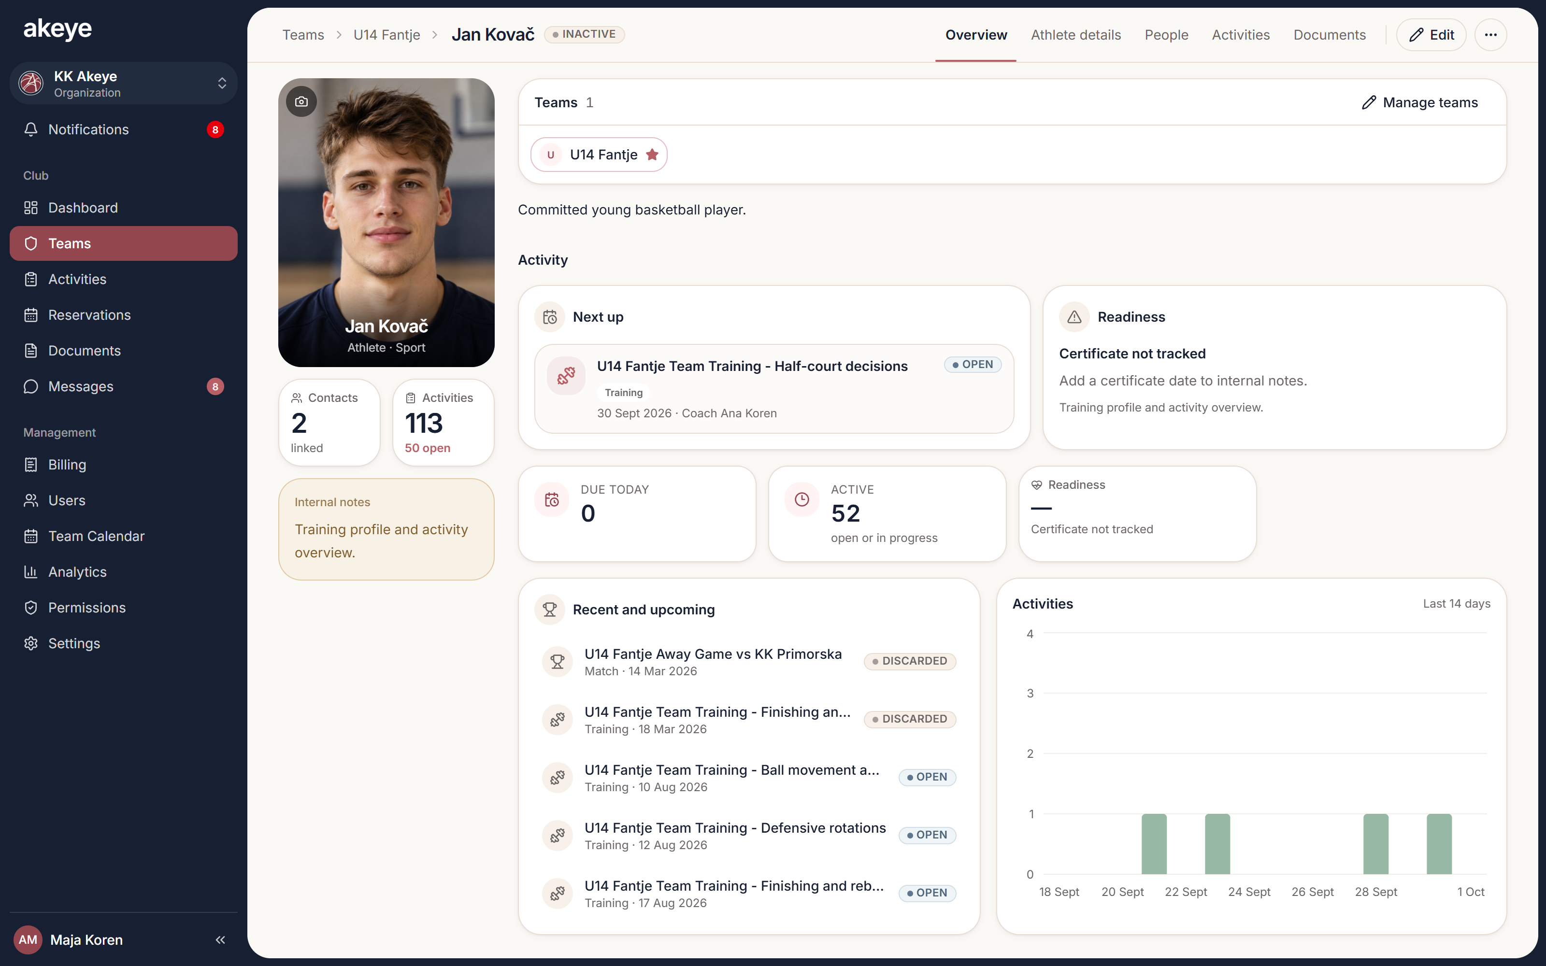Open the Dashboard sidebar item
The image size is (1546, 966).
pos(123,208)
